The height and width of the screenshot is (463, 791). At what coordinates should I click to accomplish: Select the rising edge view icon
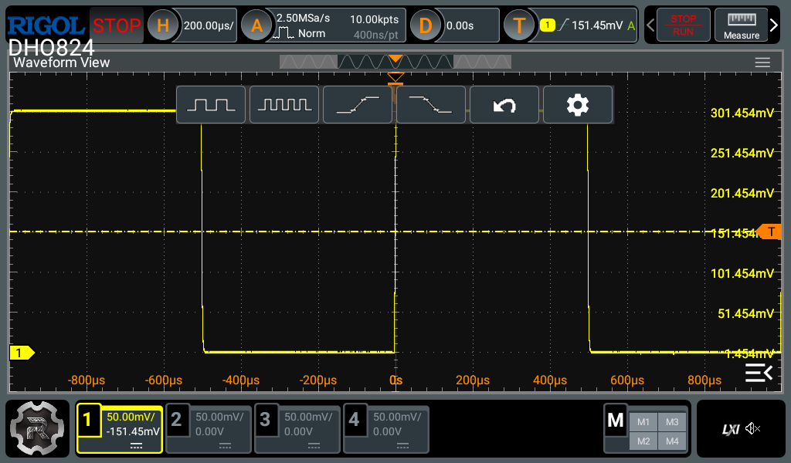(358, 105)
